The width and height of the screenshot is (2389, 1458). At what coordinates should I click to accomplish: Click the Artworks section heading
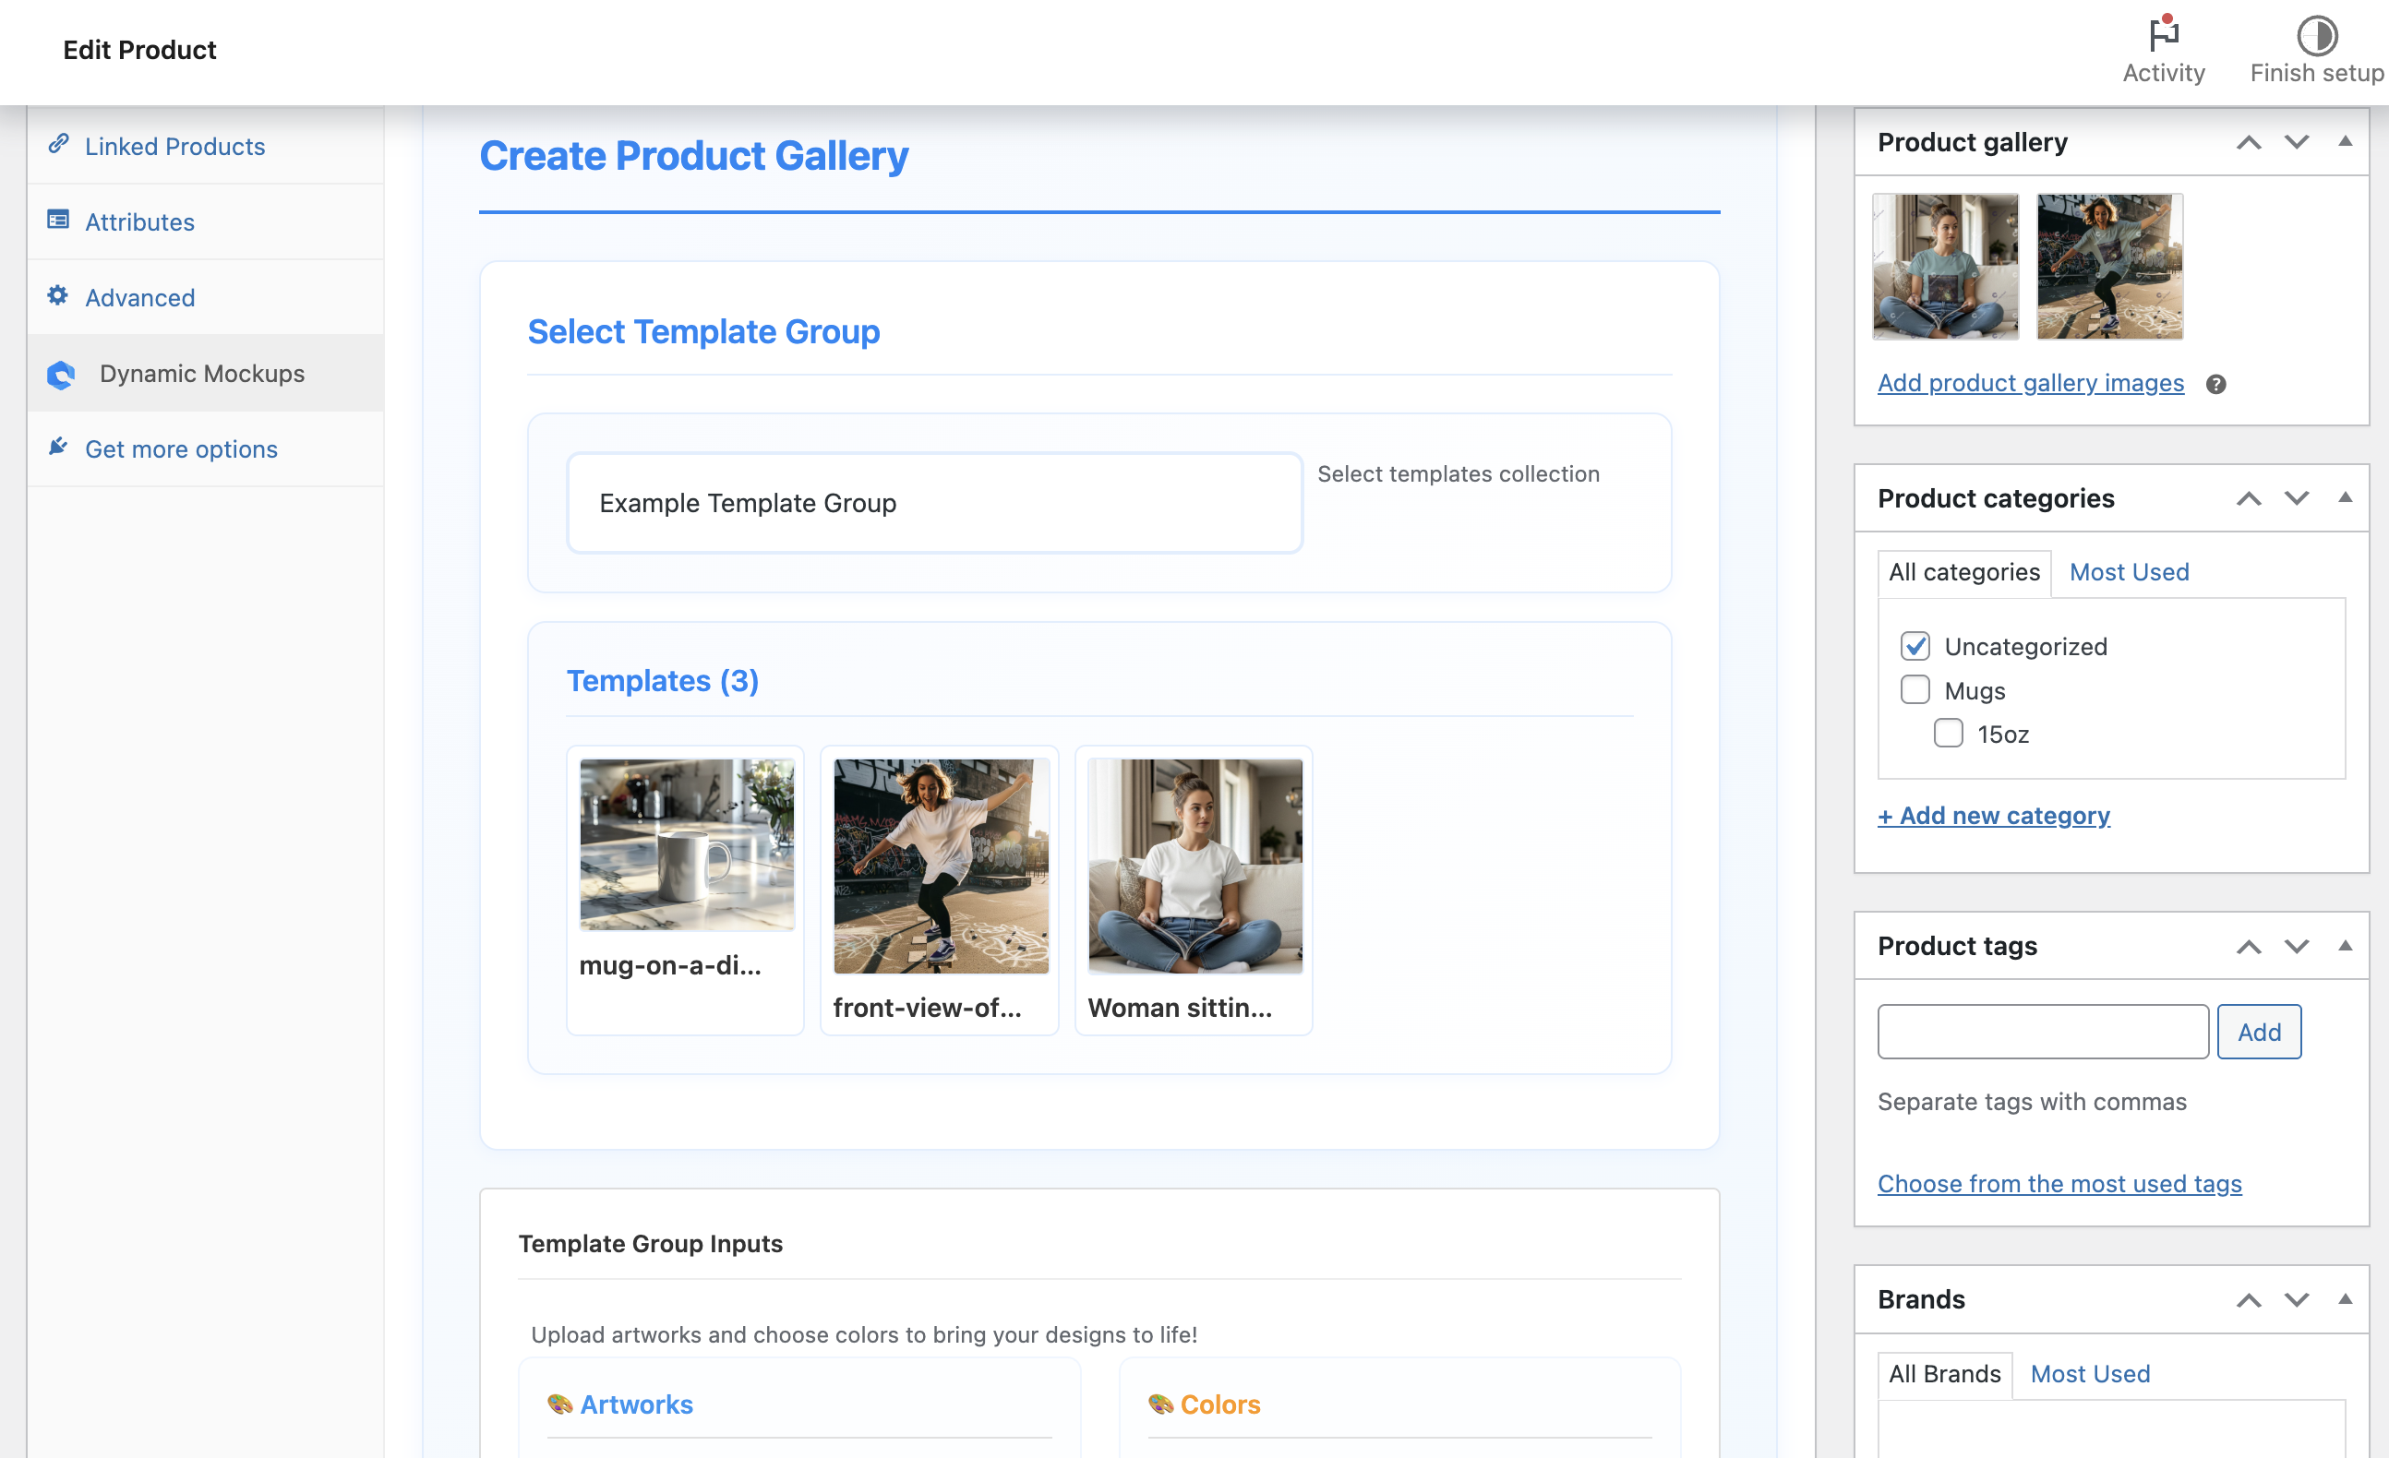click(x=636, y=1404)
